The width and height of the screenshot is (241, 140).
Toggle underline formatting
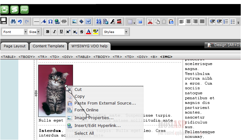tap(61, 32)
